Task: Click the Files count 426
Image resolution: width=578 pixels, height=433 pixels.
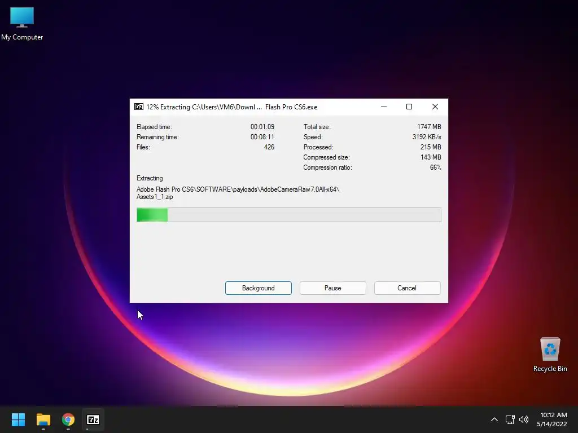Action: tap(269, 147)
